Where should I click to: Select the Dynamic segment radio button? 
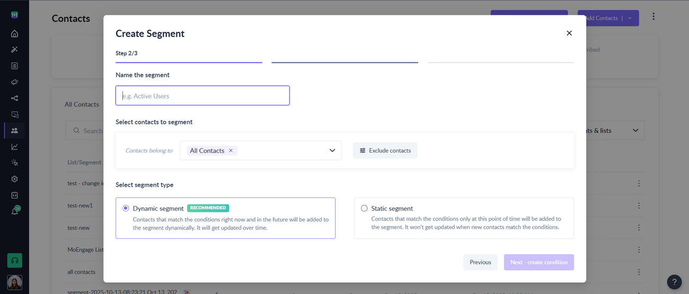coord(126,208)
